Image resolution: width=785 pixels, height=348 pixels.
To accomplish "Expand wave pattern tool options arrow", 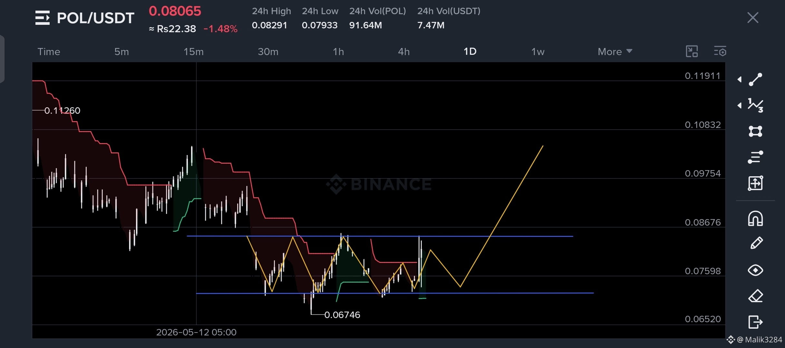I will coord(740,105).
